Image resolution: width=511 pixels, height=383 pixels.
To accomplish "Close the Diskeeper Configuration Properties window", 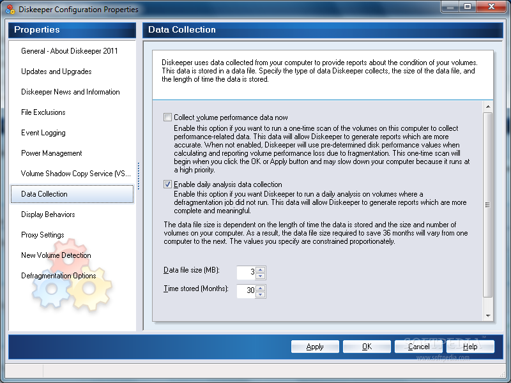I will pyautogui.click(x=491, y=7).
